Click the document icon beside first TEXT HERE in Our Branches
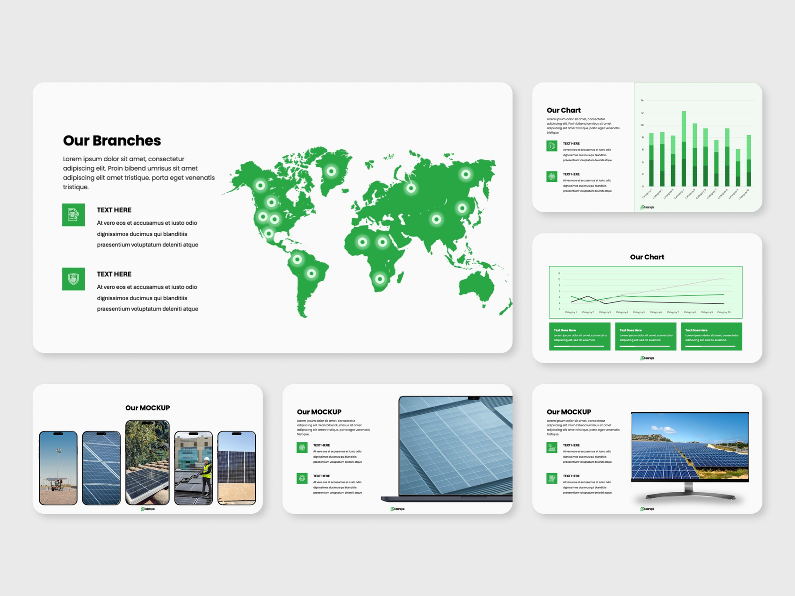795x596 pixels. pos(73,215)
